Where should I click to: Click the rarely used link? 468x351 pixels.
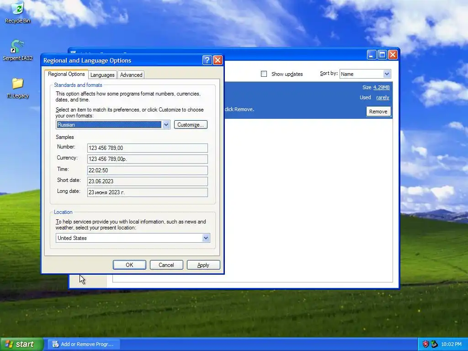click(x=383, y=97)
